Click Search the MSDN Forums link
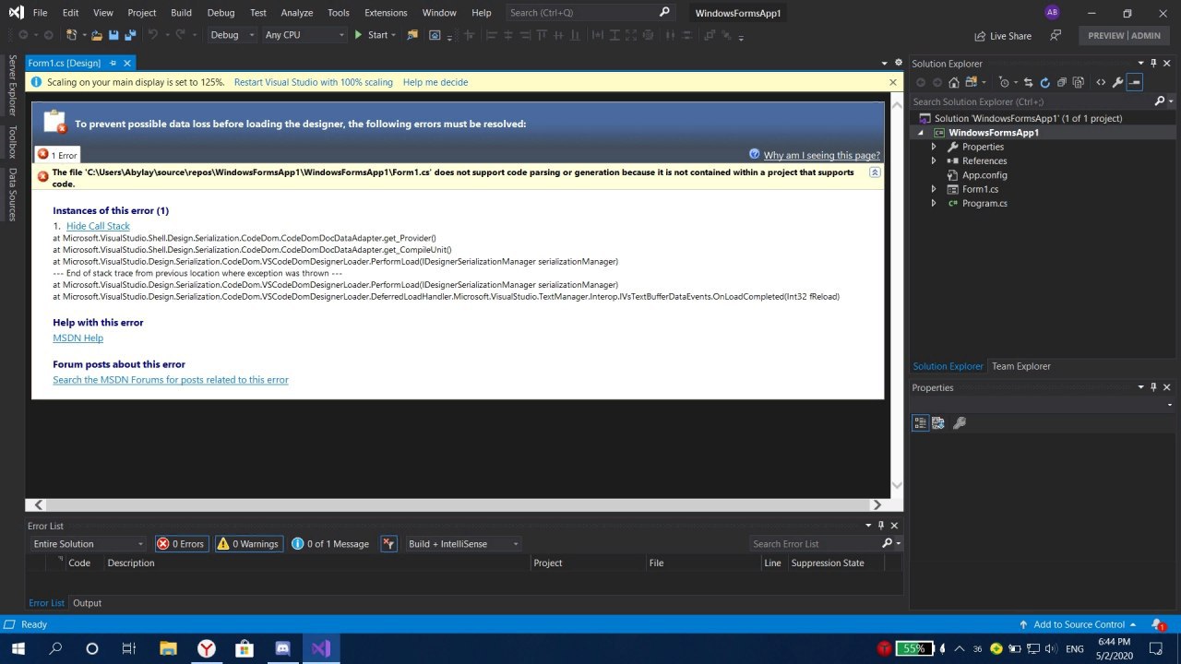This screenshot has width=1181, height=664. (x=171, y=380)
